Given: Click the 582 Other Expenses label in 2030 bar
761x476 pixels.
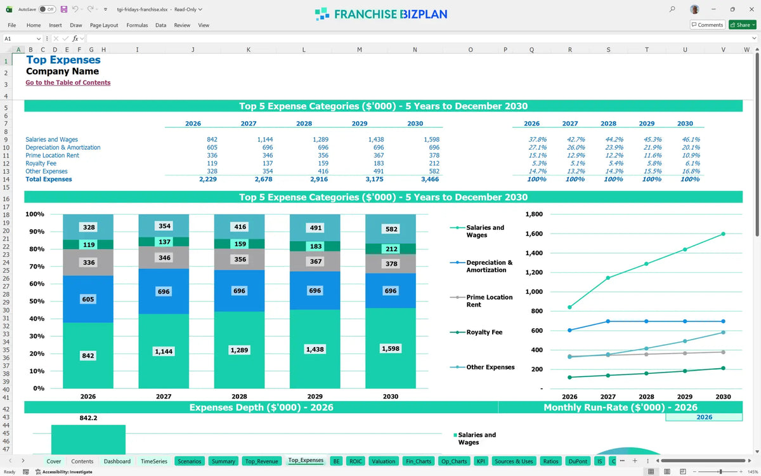Looking at the screenshot, I should click(x=391, y=229).
